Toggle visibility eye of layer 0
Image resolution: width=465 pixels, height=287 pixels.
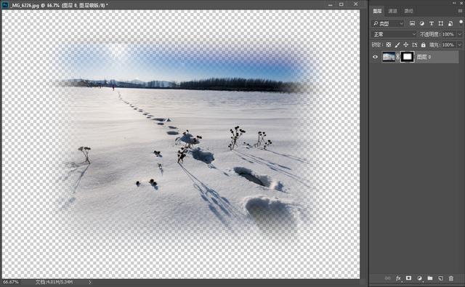[x=375, y=57]
